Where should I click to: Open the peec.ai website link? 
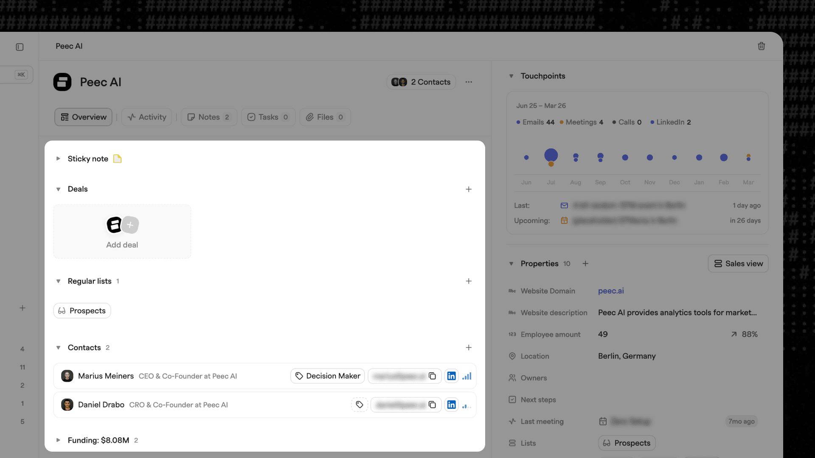click(611, 291)
